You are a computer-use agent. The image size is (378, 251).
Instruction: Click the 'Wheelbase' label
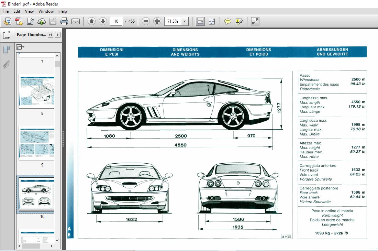click(310, 80)
